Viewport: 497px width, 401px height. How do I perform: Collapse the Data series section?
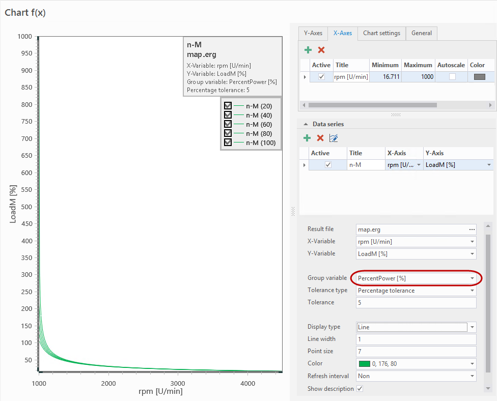coord(306,124)
